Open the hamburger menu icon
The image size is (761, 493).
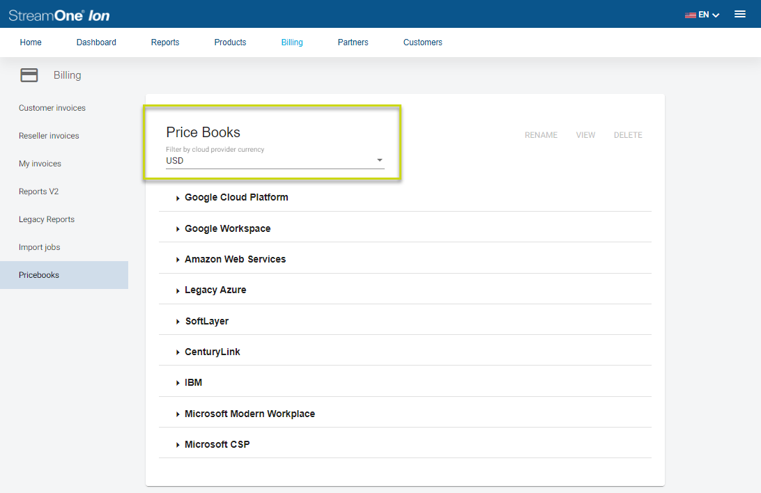pyautogui.click(x=739, y=14)
